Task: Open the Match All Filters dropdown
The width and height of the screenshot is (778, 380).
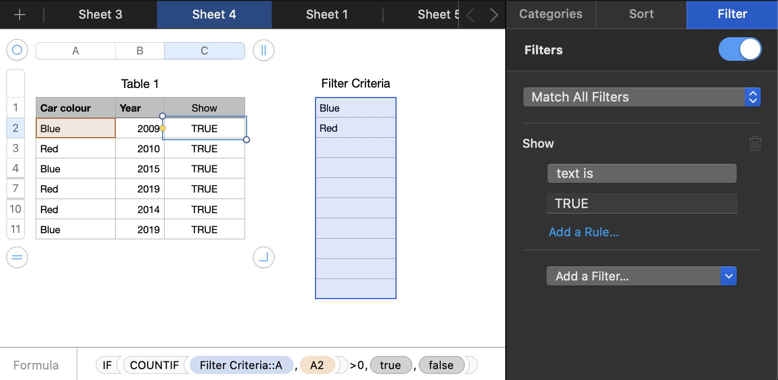Action: 641,97
